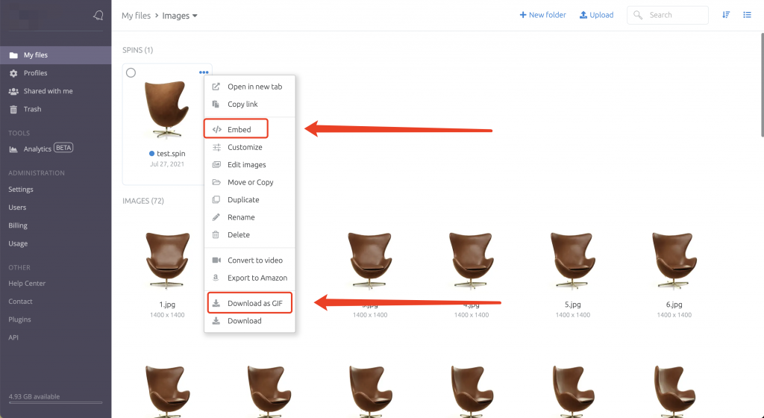The height and width of the screenshot is (418, 764).
Task: Click the Delete trash icon in menu
Action: pyautogui.click(x=216, y=235)
